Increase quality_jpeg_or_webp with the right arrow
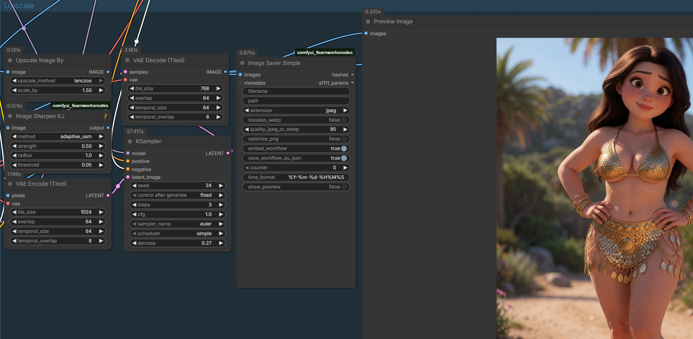 [x=345, y=129]
